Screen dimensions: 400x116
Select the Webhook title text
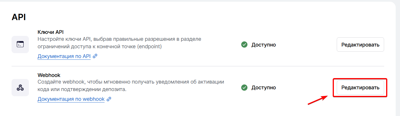tap(49, 75)
